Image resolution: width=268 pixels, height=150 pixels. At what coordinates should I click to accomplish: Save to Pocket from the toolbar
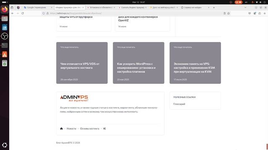[250, 13]
